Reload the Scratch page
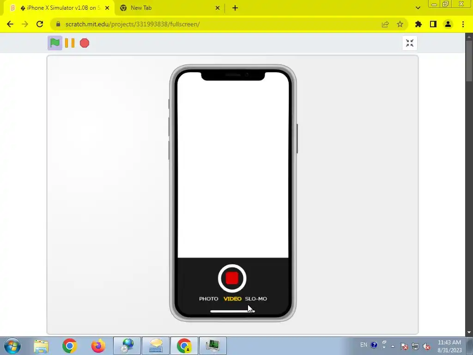473x355 pixels. (40, 24)
